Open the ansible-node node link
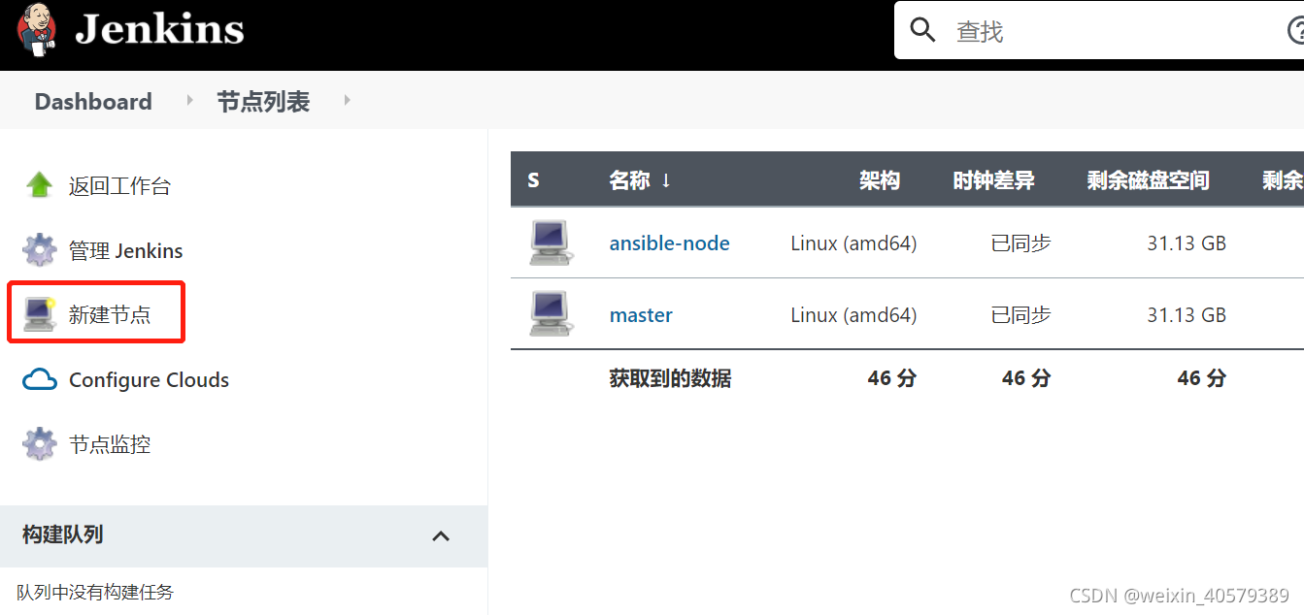 click(669, 243)
